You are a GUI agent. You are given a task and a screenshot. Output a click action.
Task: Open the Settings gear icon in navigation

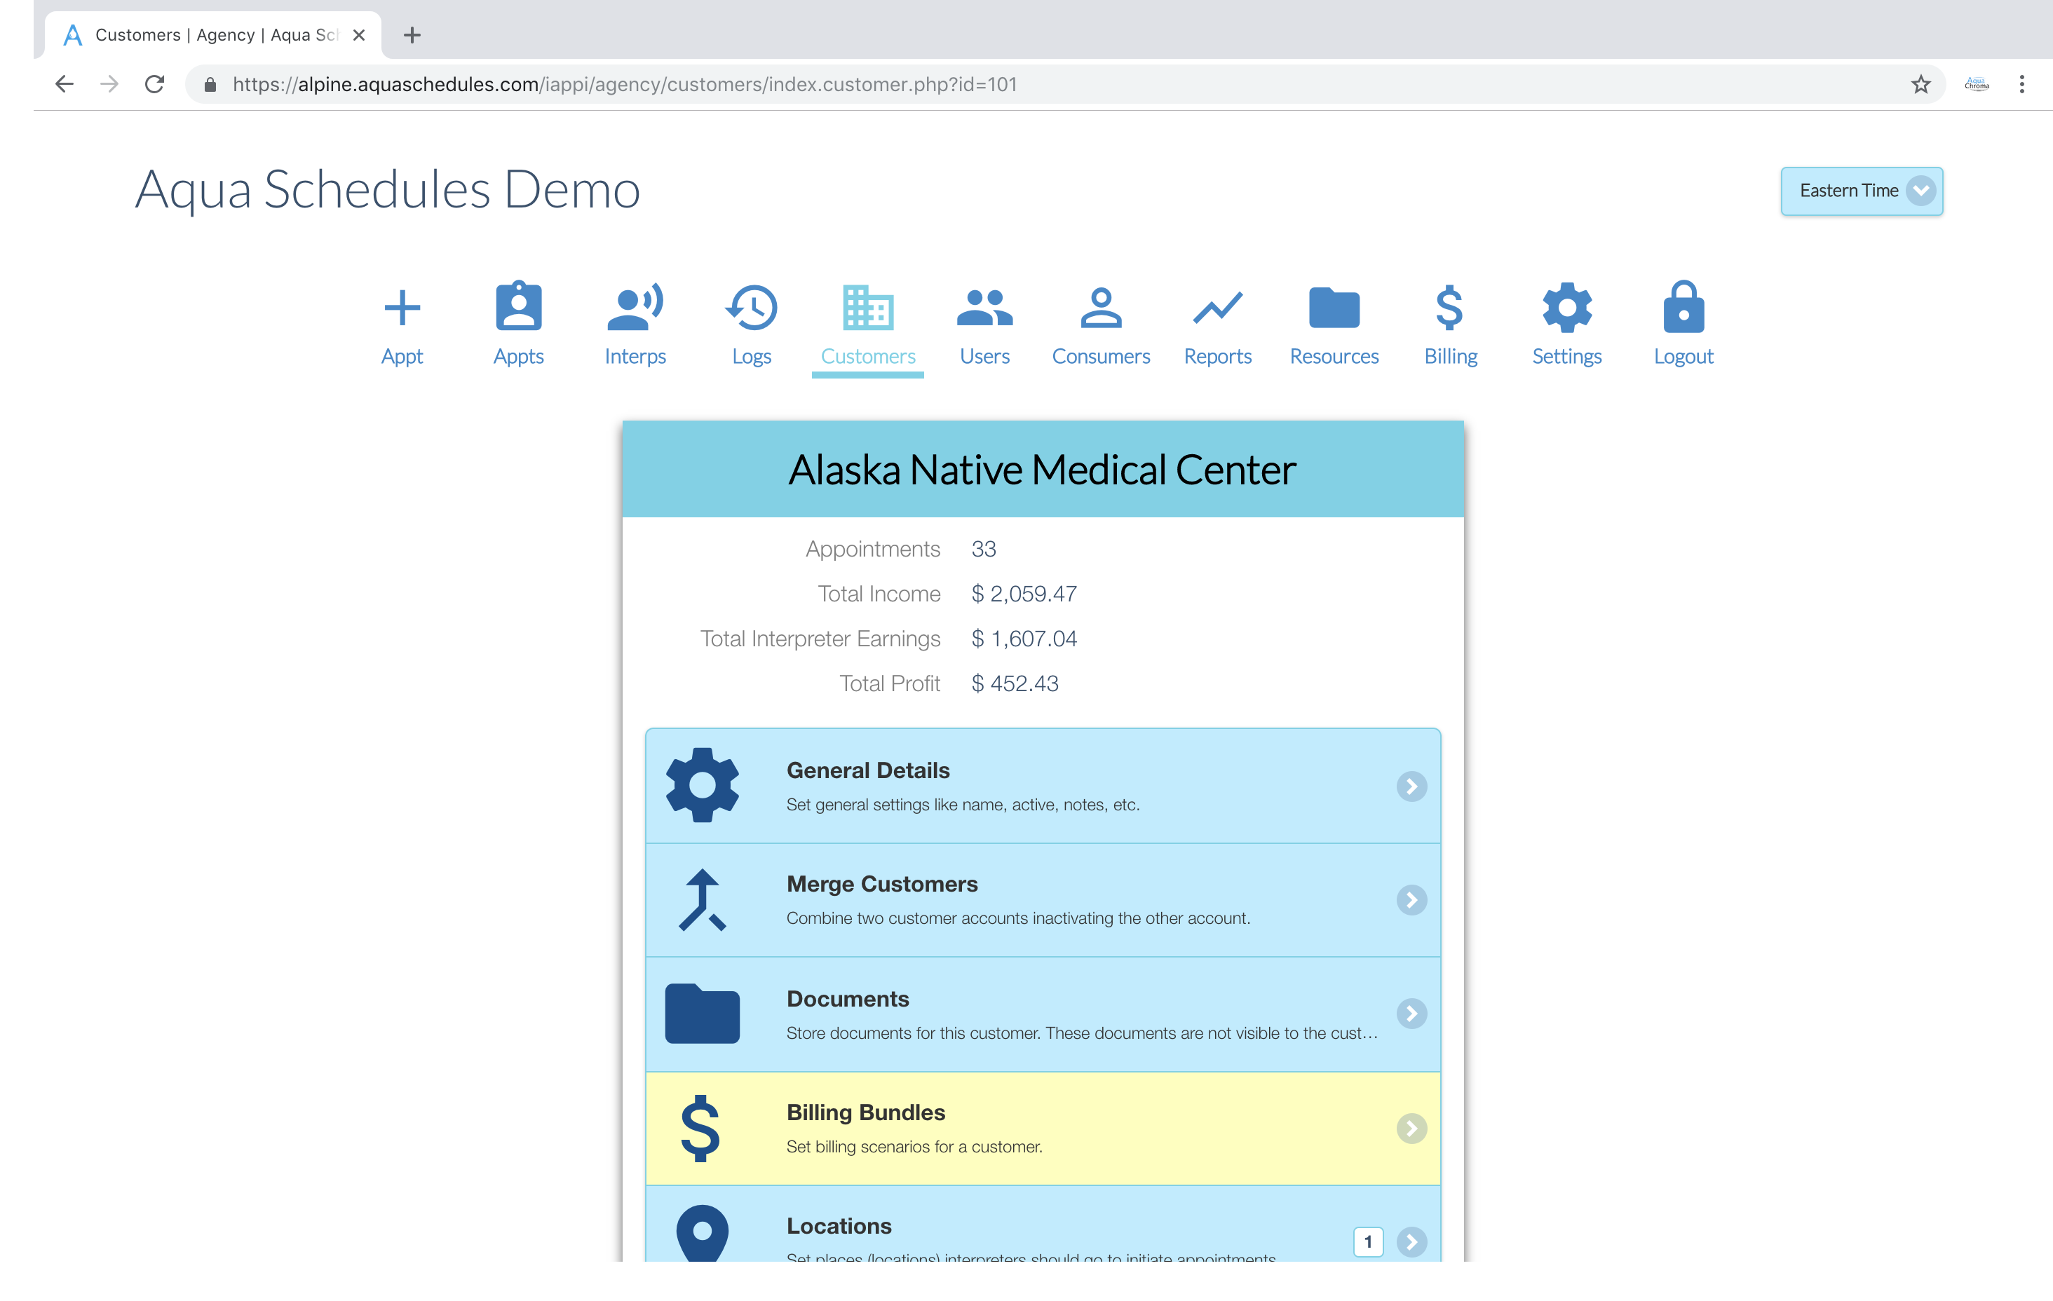point(1567,307)
